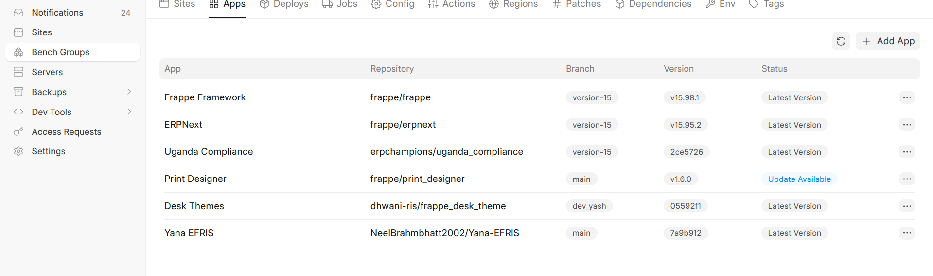Open Notifications in the sidebar
The image size is (933, 276).
[x=57, y=13]
